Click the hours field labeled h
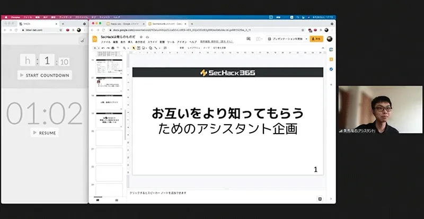Viewport: 424px width, 219px height. 28,60
